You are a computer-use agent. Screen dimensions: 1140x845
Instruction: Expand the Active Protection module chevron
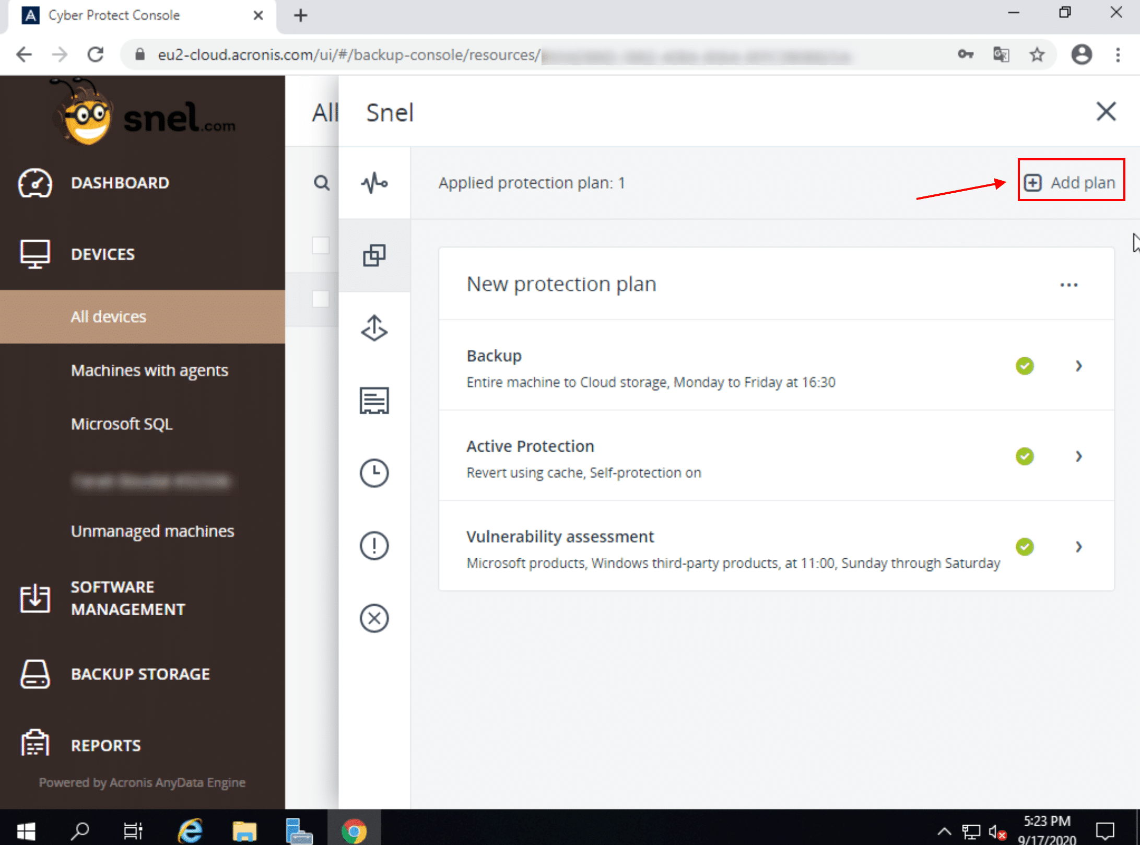click(x=1079, y=456)
